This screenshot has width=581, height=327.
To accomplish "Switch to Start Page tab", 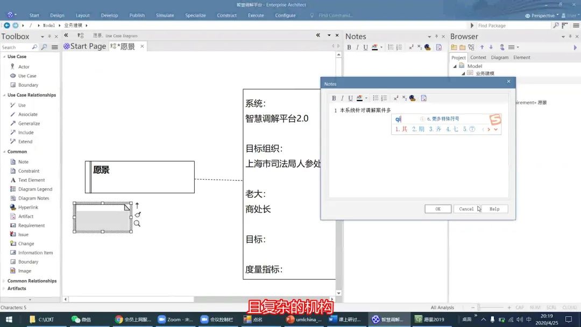I will pyautogui.click(x=85, y=46).
